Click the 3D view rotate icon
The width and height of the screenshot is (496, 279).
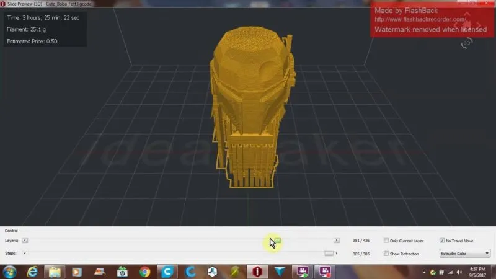coord(467,43)
